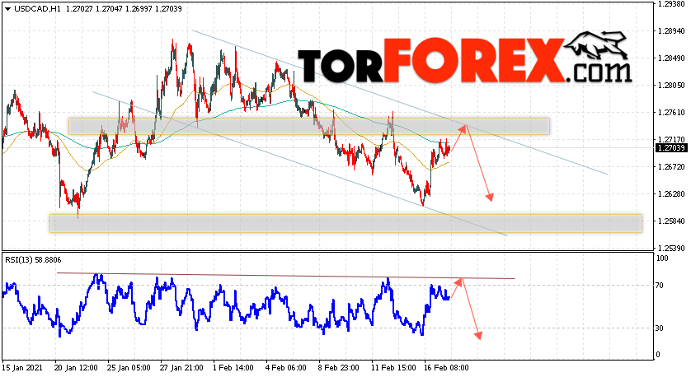
Task: Select the 1.26280 price scale value
Action: pyautogui.click(x=671, y=194)
